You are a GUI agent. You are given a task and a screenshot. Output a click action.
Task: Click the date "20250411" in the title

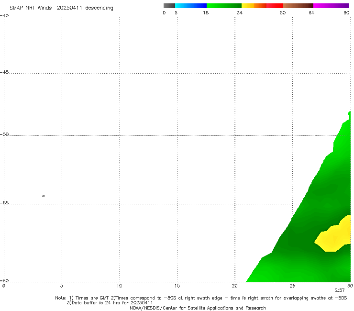click(69, 8)
